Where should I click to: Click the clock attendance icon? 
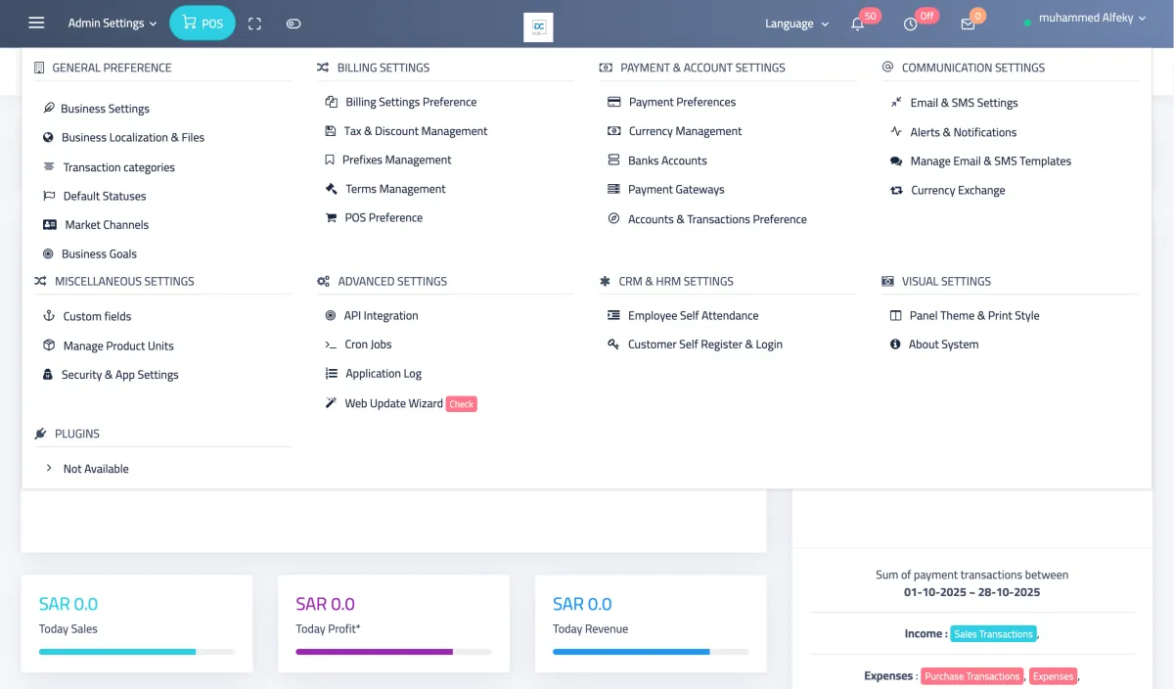(x=910, y=24)
